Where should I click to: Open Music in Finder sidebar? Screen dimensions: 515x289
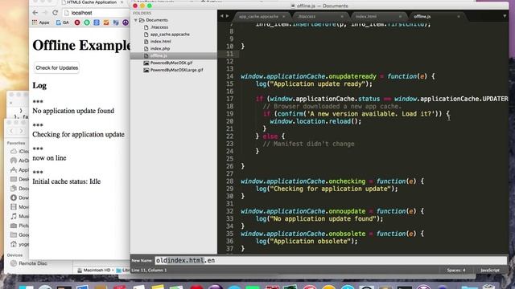pos(19,216)
